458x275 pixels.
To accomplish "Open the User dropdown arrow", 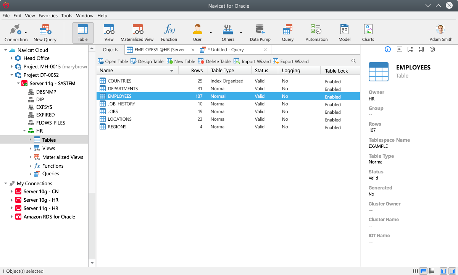I will [x=211, y=32].
